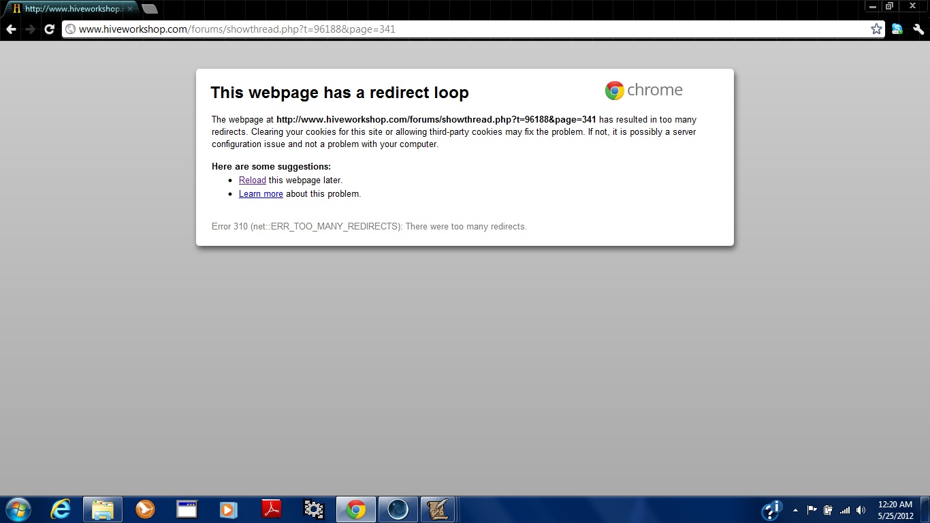Click 'Here are some suggestions:' text
This screenshot has width=930, height=523.
(x=271, y=167)
